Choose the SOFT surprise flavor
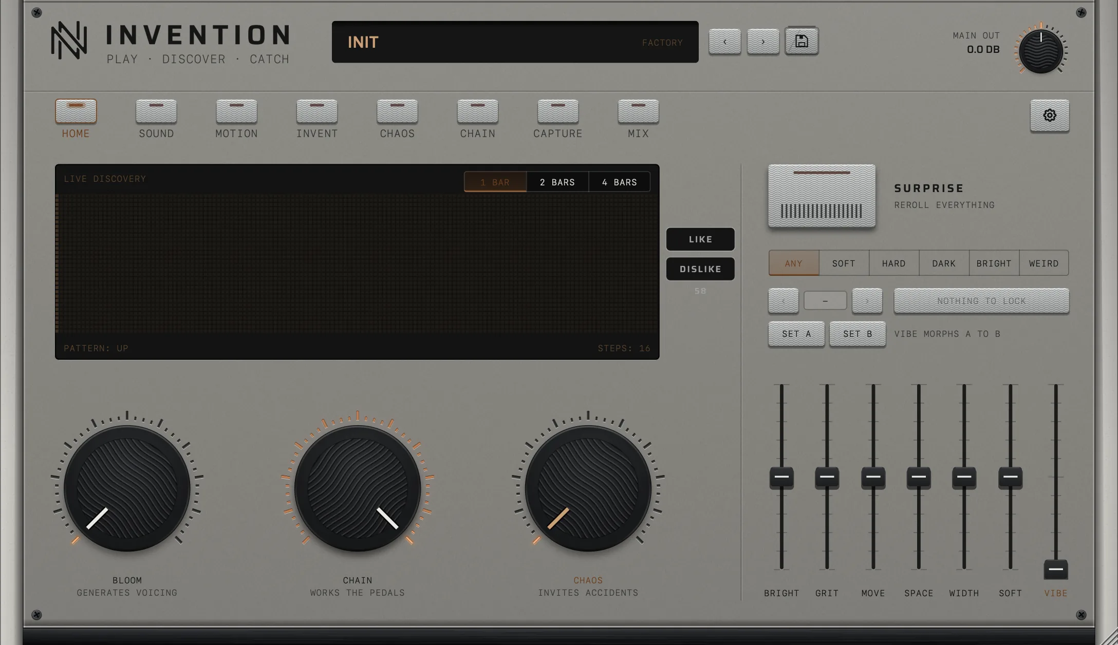 (x=844, y=263)
